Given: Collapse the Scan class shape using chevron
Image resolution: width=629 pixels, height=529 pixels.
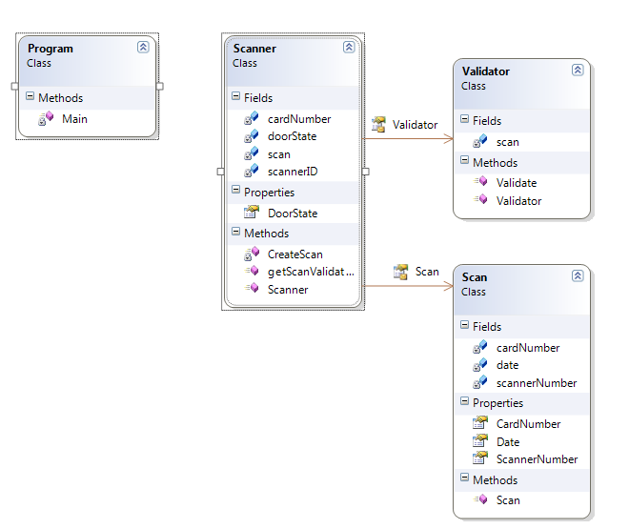Looking at the screenshot, I should click(578, 275).
